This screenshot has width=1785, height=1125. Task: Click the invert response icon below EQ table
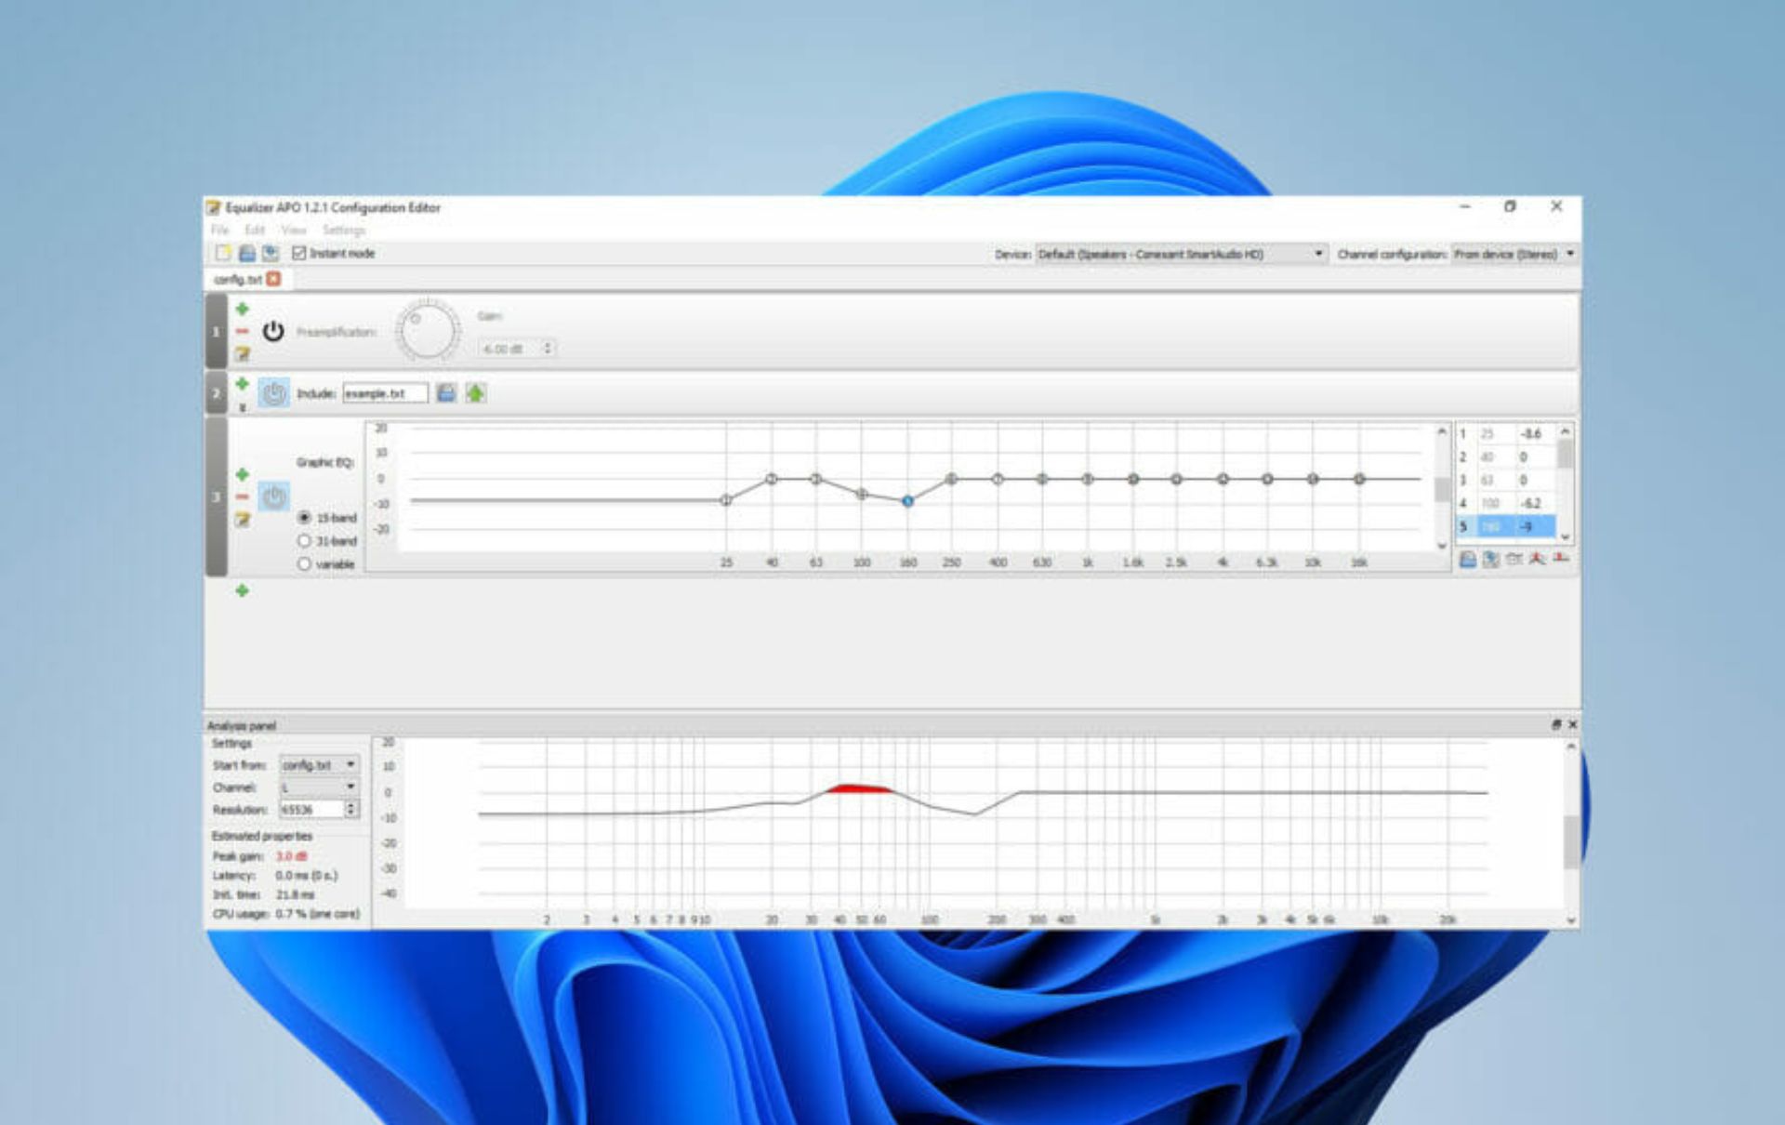tap(1514, 559)
